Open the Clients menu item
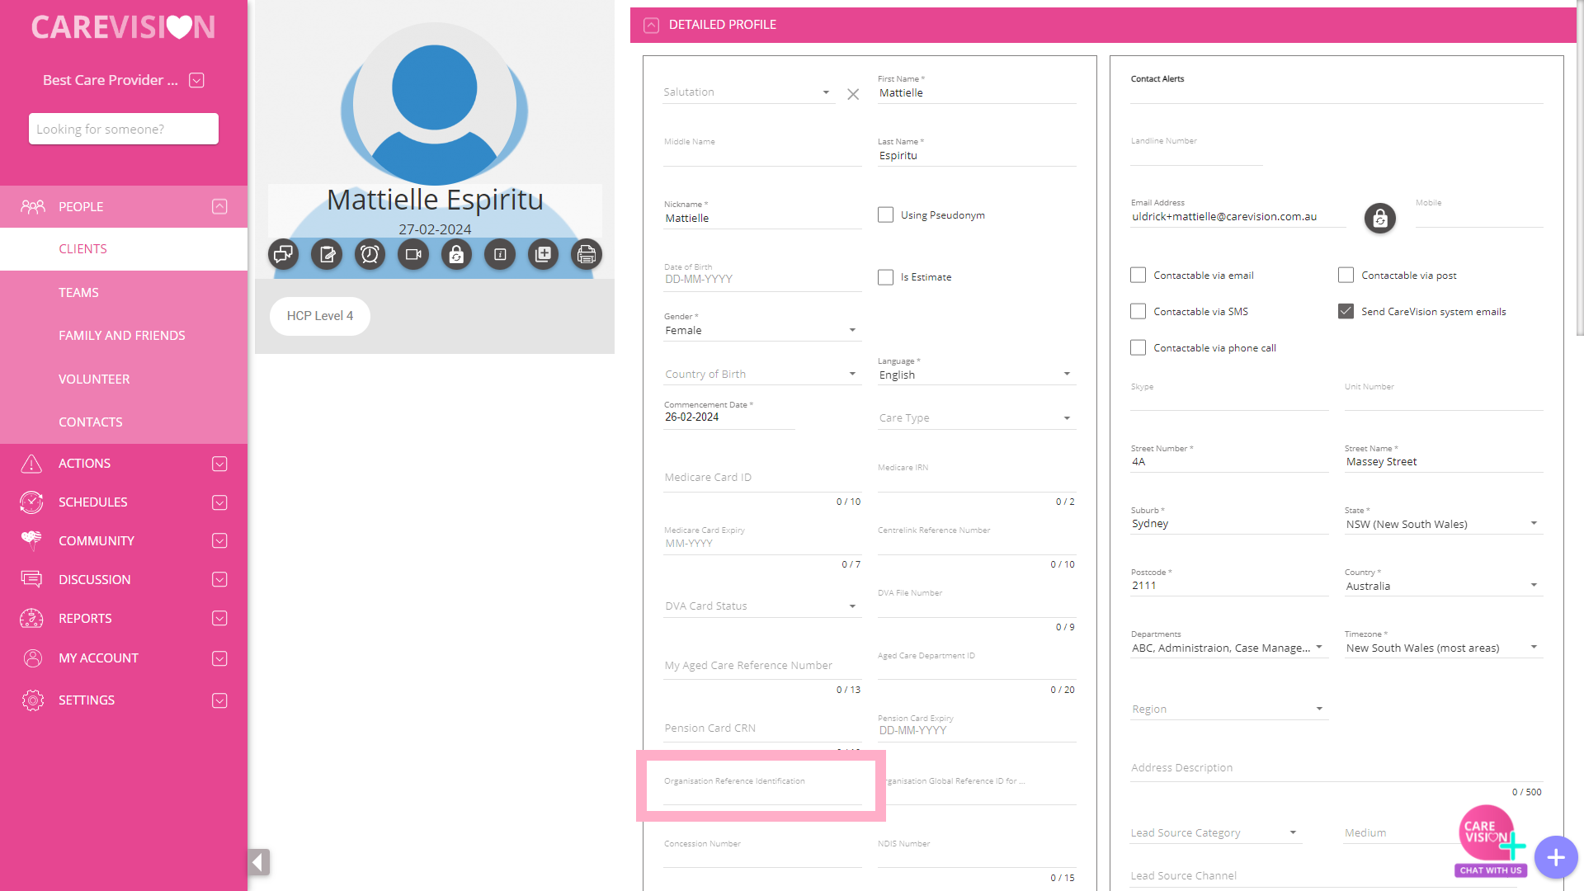The height and width of the screenshot is (891, 1584). pos(124,249)
